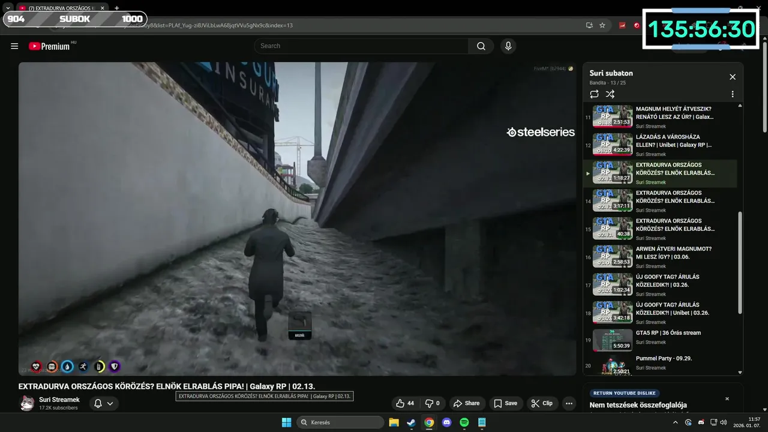
Task: Open the red circular browser extension
Action: [x=637, y=25]
